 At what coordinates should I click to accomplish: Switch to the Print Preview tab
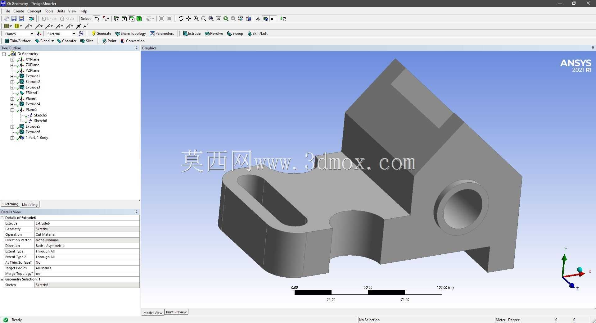point(176,312)
